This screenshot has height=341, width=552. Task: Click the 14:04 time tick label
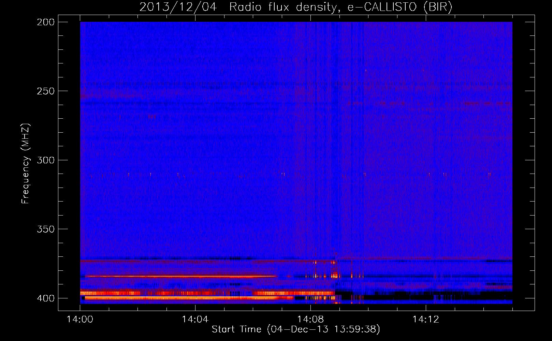click(x=195, y=320)
